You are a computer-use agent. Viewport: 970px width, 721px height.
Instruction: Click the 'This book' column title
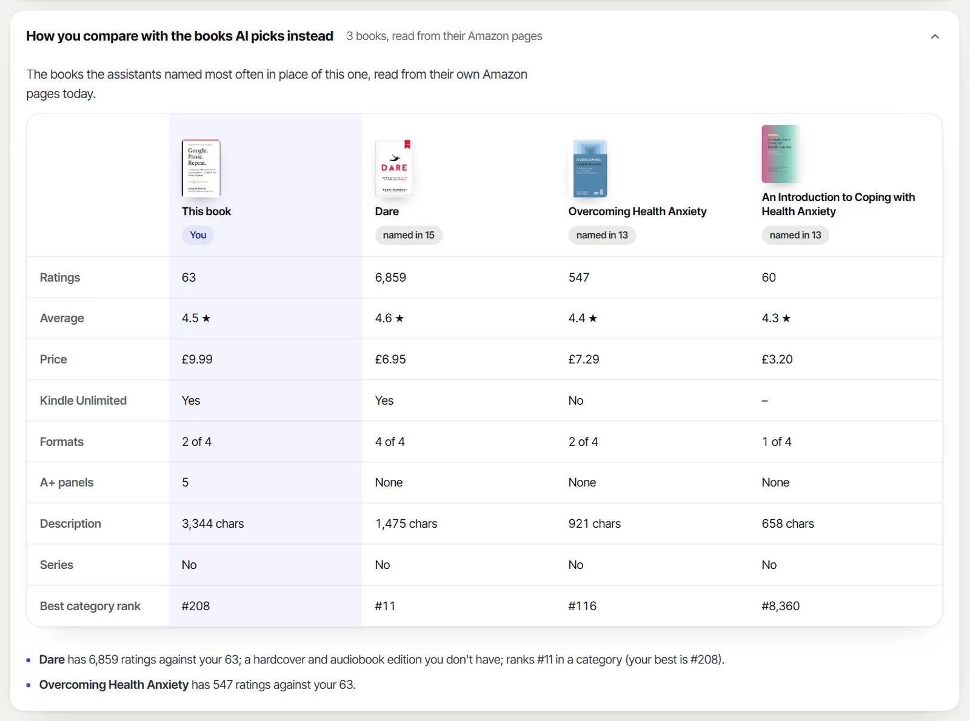click(206, 211)
